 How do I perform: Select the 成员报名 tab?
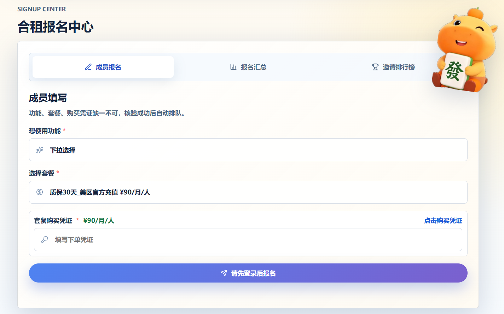tap(103, 67)
